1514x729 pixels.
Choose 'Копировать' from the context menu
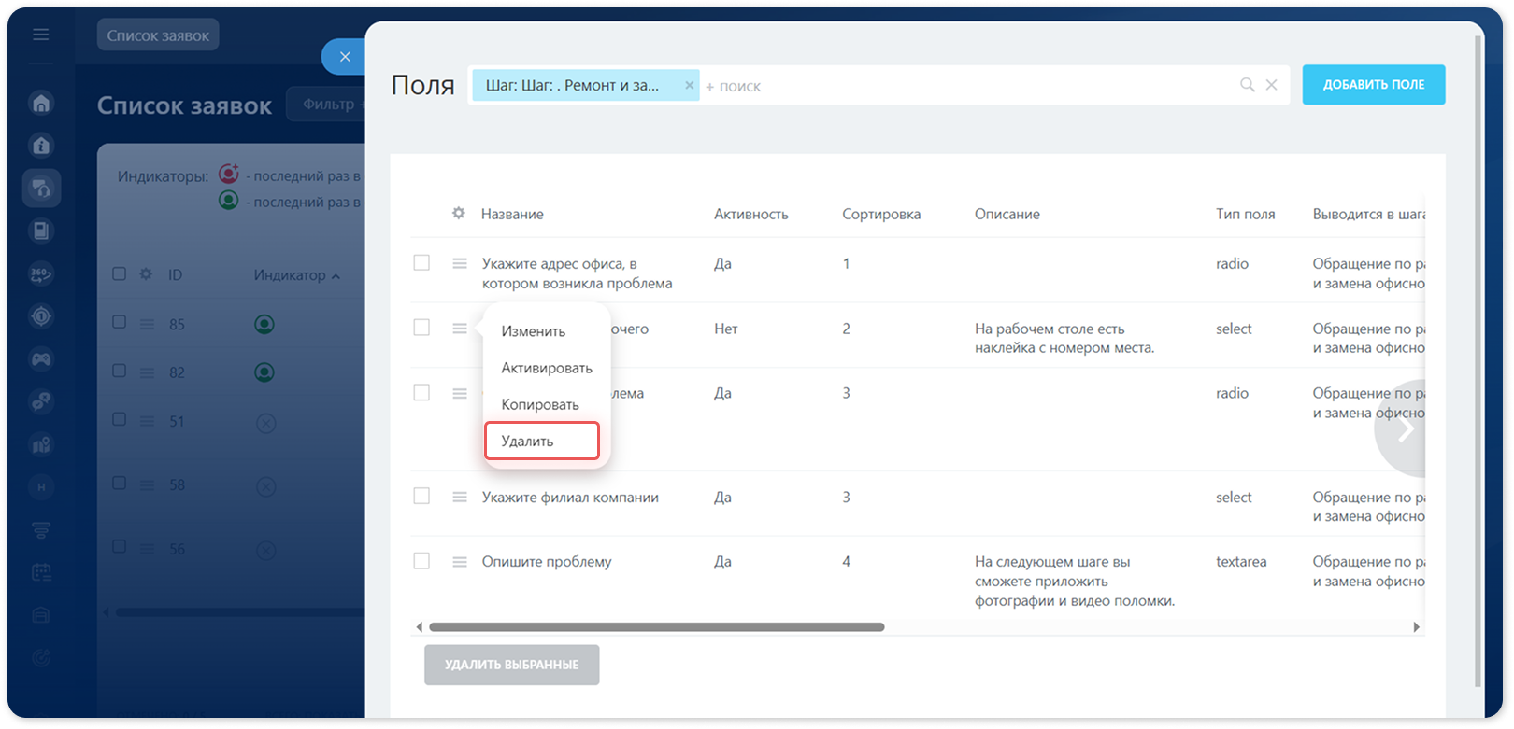coord(540,404)
